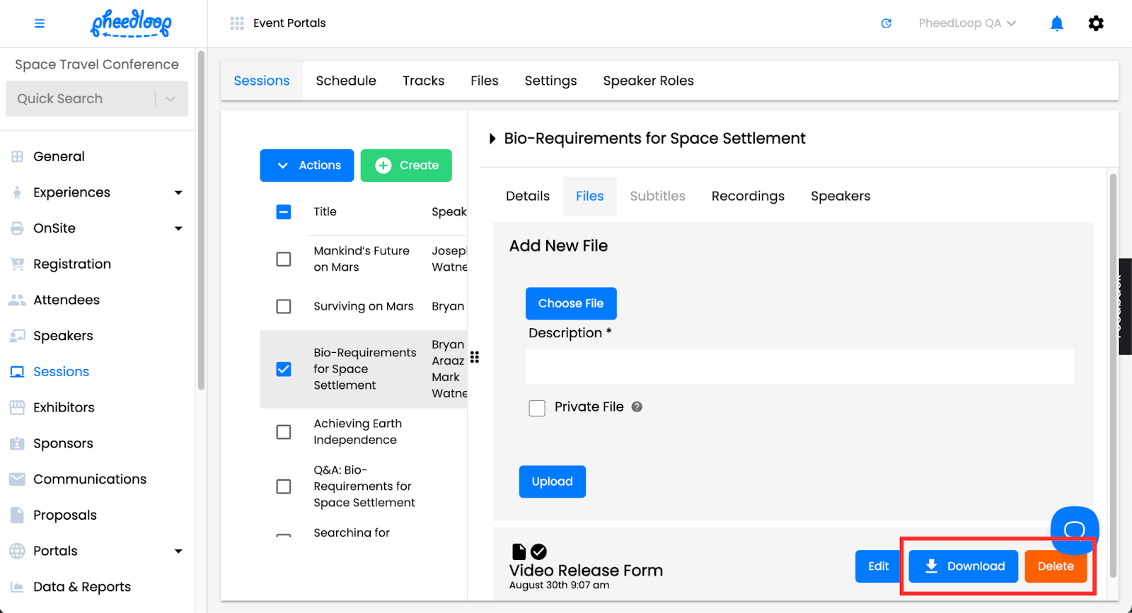Viewport: 1132px width, 613px height.
Task: Uncheck Bio-Requirements for Space Settlement checkbox
Action: pyautogui.click(x=284, y=369)
